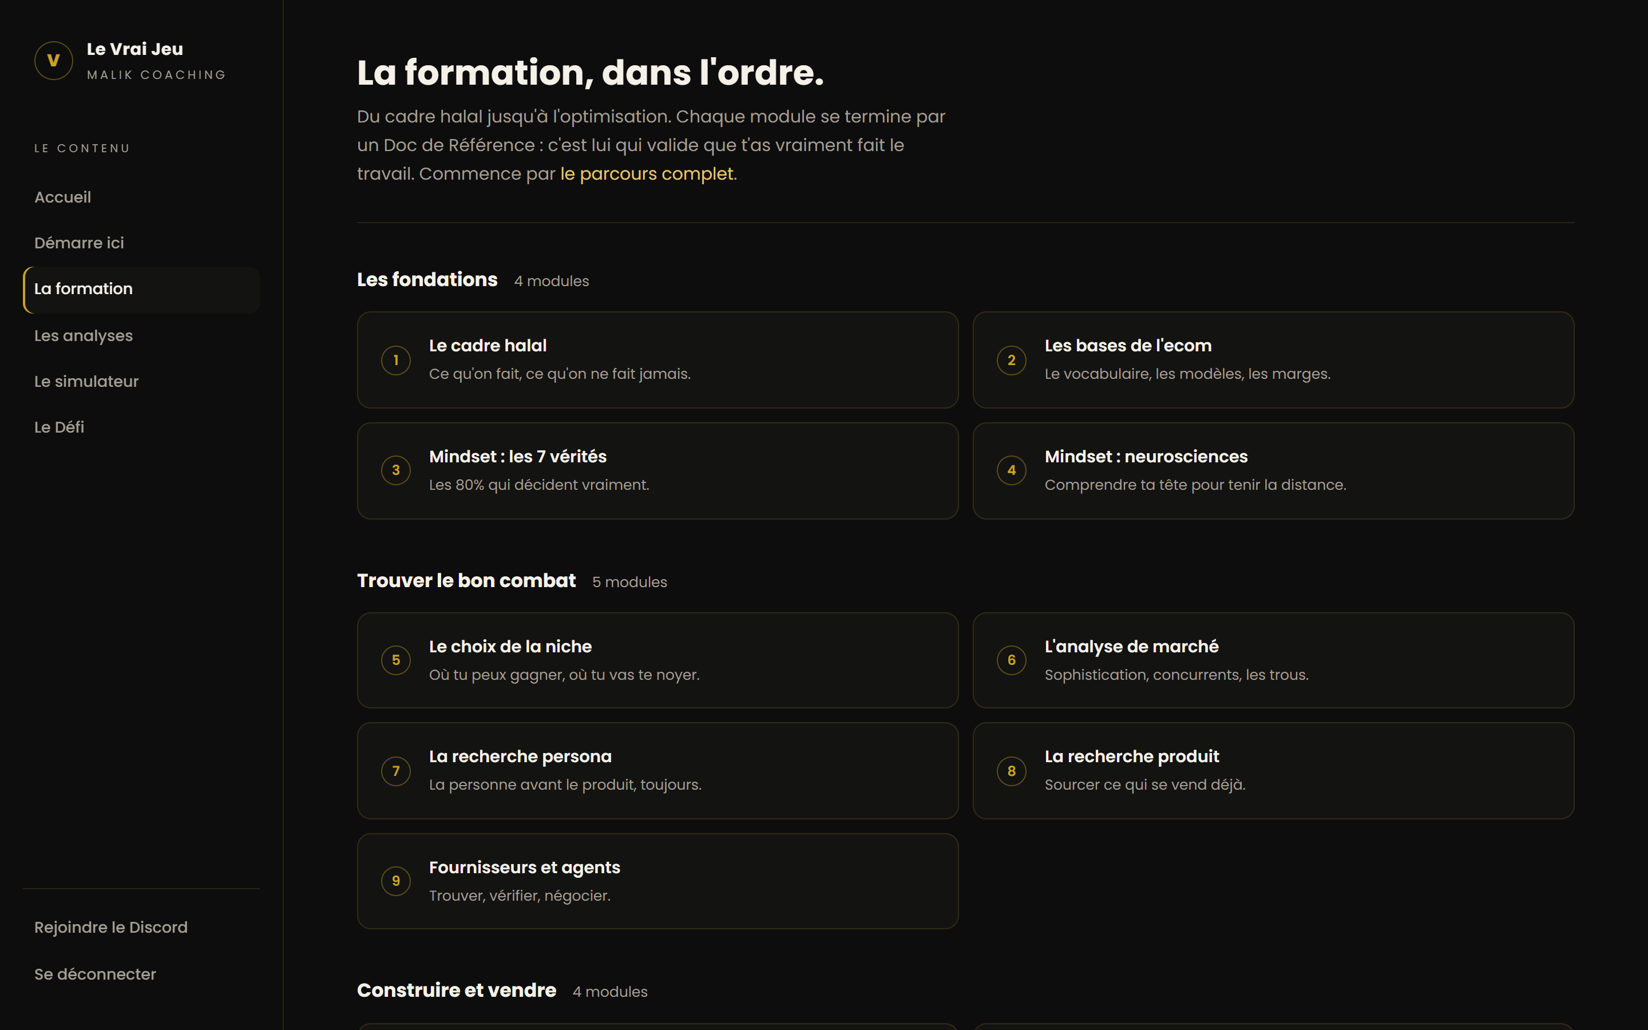
Task: Click the number 3 badge on Mindset 7 vérités
Action: point(395,471)
